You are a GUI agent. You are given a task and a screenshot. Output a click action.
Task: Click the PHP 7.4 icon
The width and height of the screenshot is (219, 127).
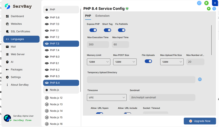(47, 50)
